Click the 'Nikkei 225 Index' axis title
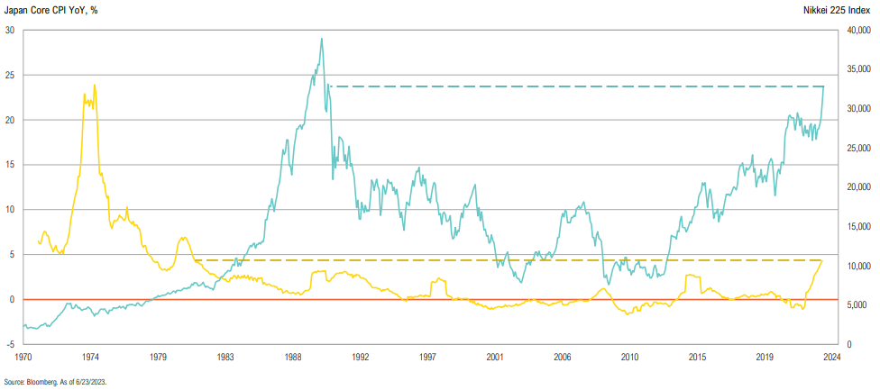The width and height of the screenshot is (880, 390). [839, 9]
